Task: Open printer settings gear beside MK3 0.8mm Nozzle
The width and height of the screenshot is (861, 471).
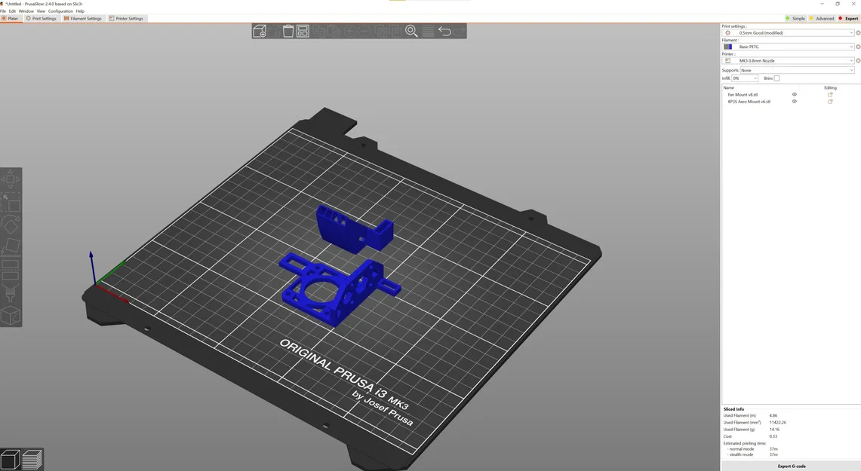Action: pyautogui.click(x=858, y=61)
